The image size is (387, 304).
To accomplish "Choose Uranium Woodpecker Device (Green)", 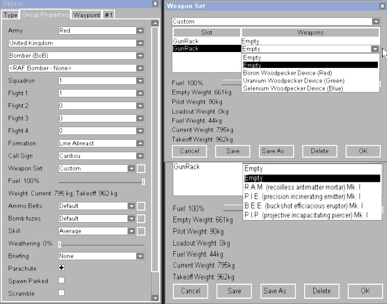I will coord(310,81).
